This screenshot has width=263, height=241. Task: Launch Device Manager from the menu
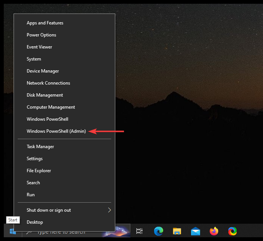(x=64, y=71)
